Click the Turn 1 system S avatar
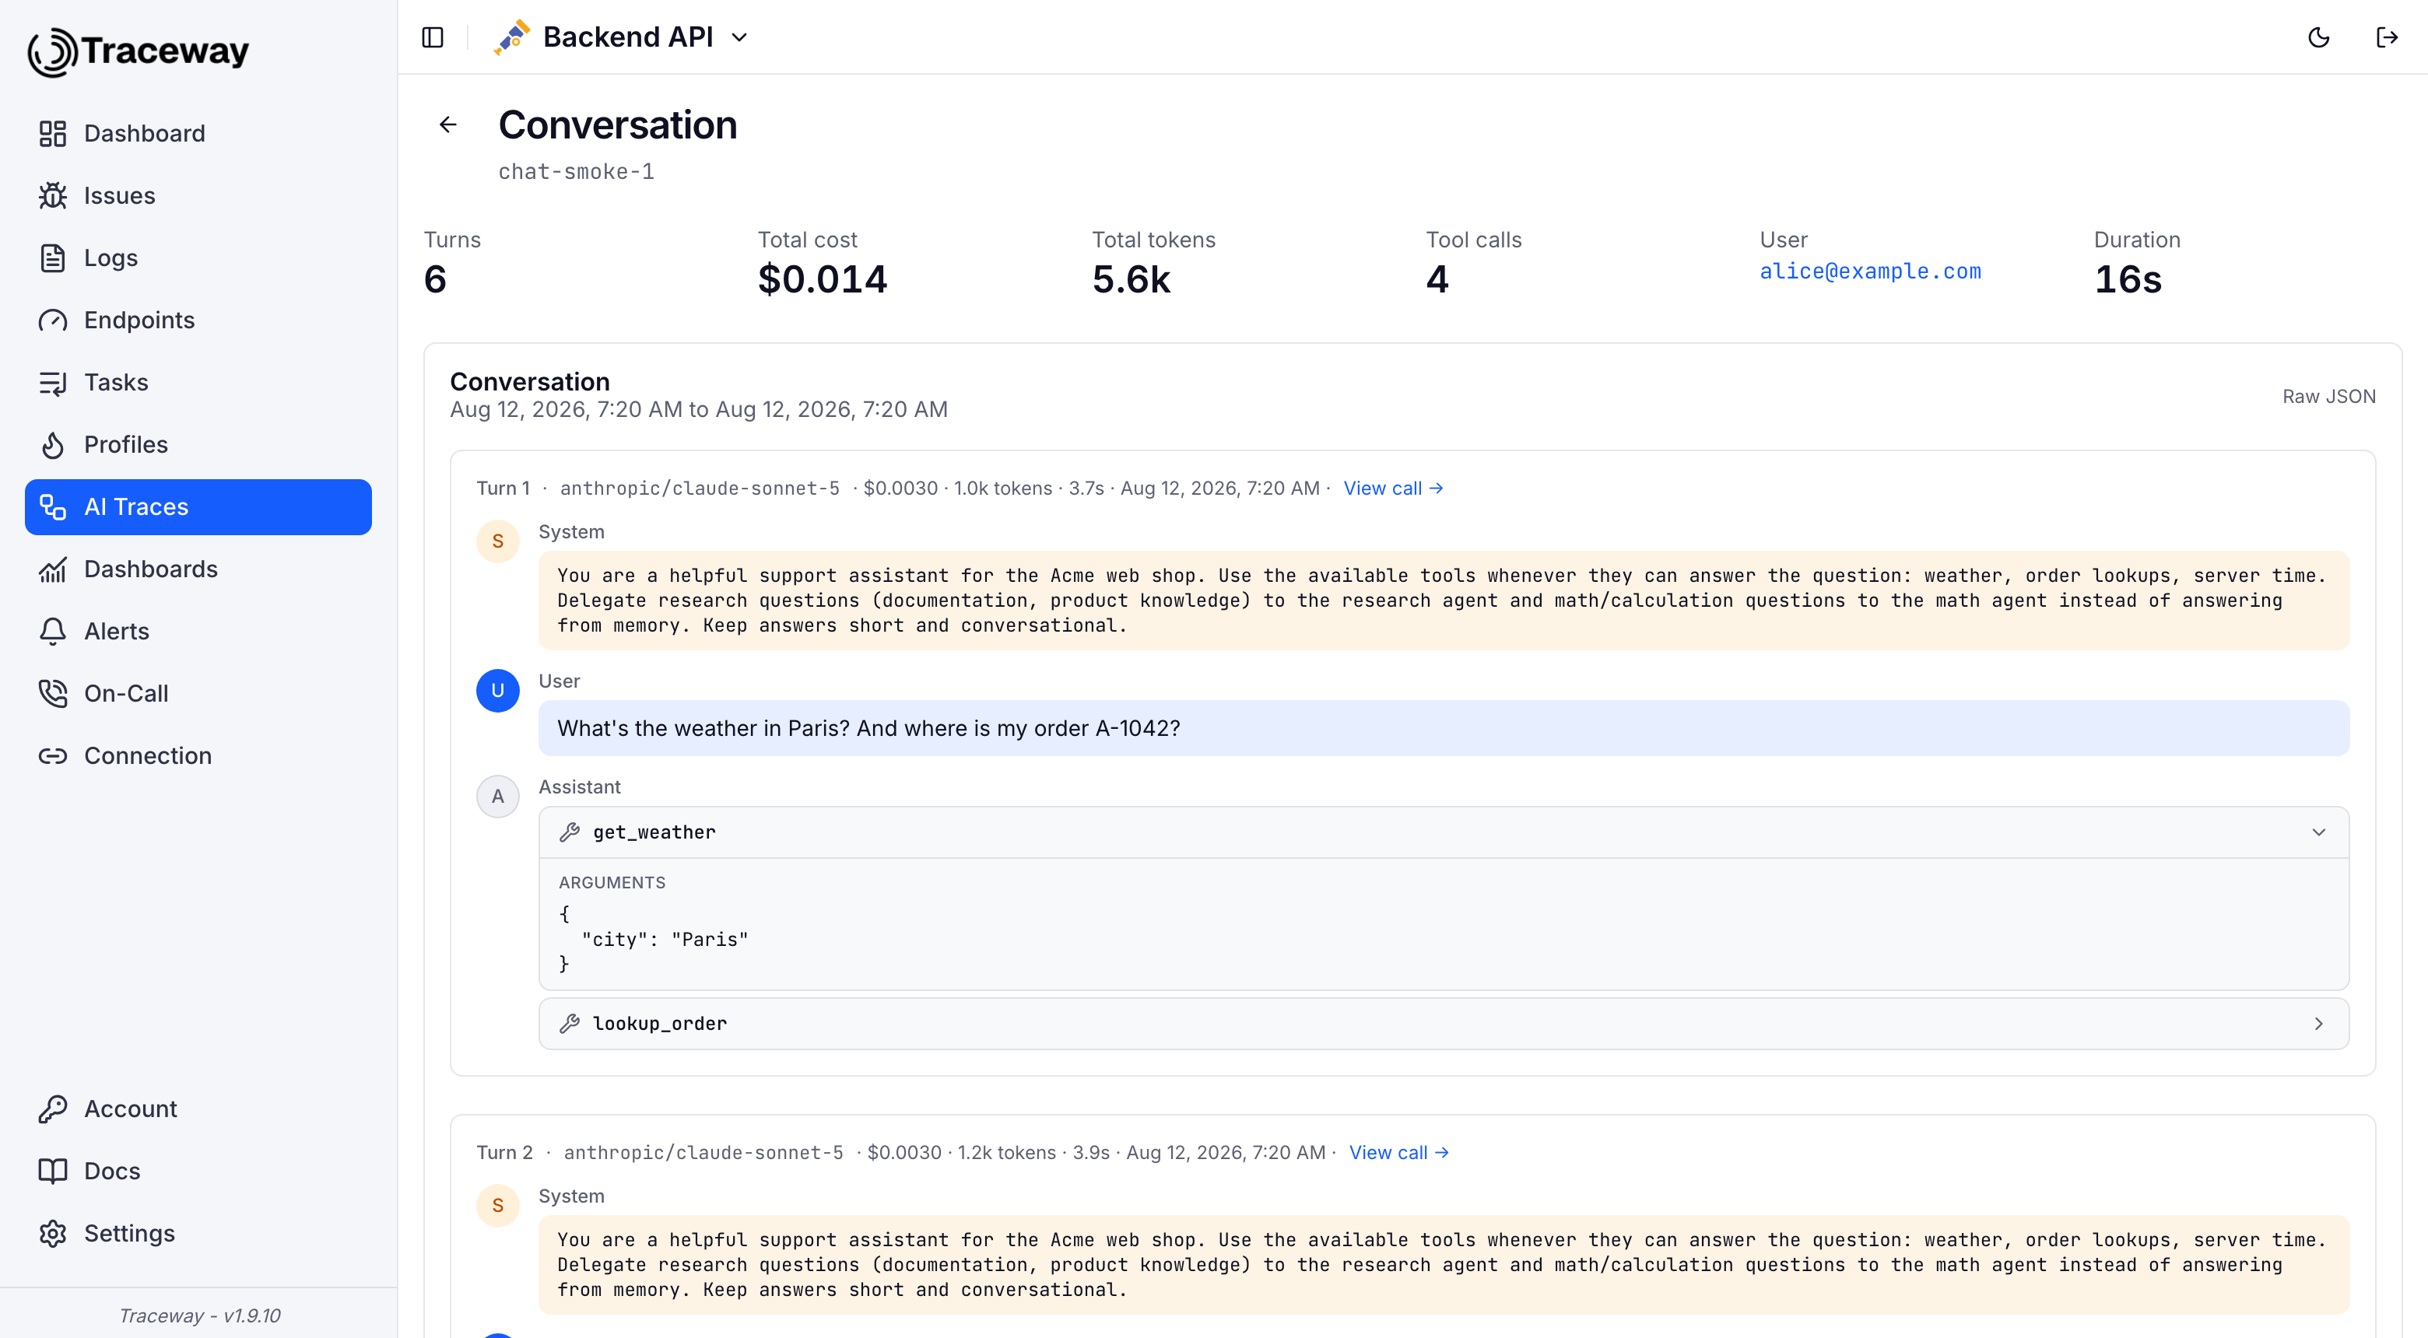Viewport: 2428px width, 1338px height. coord(498,541)
